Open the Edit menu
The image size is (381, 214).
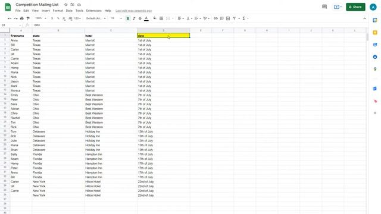(26, 11)
